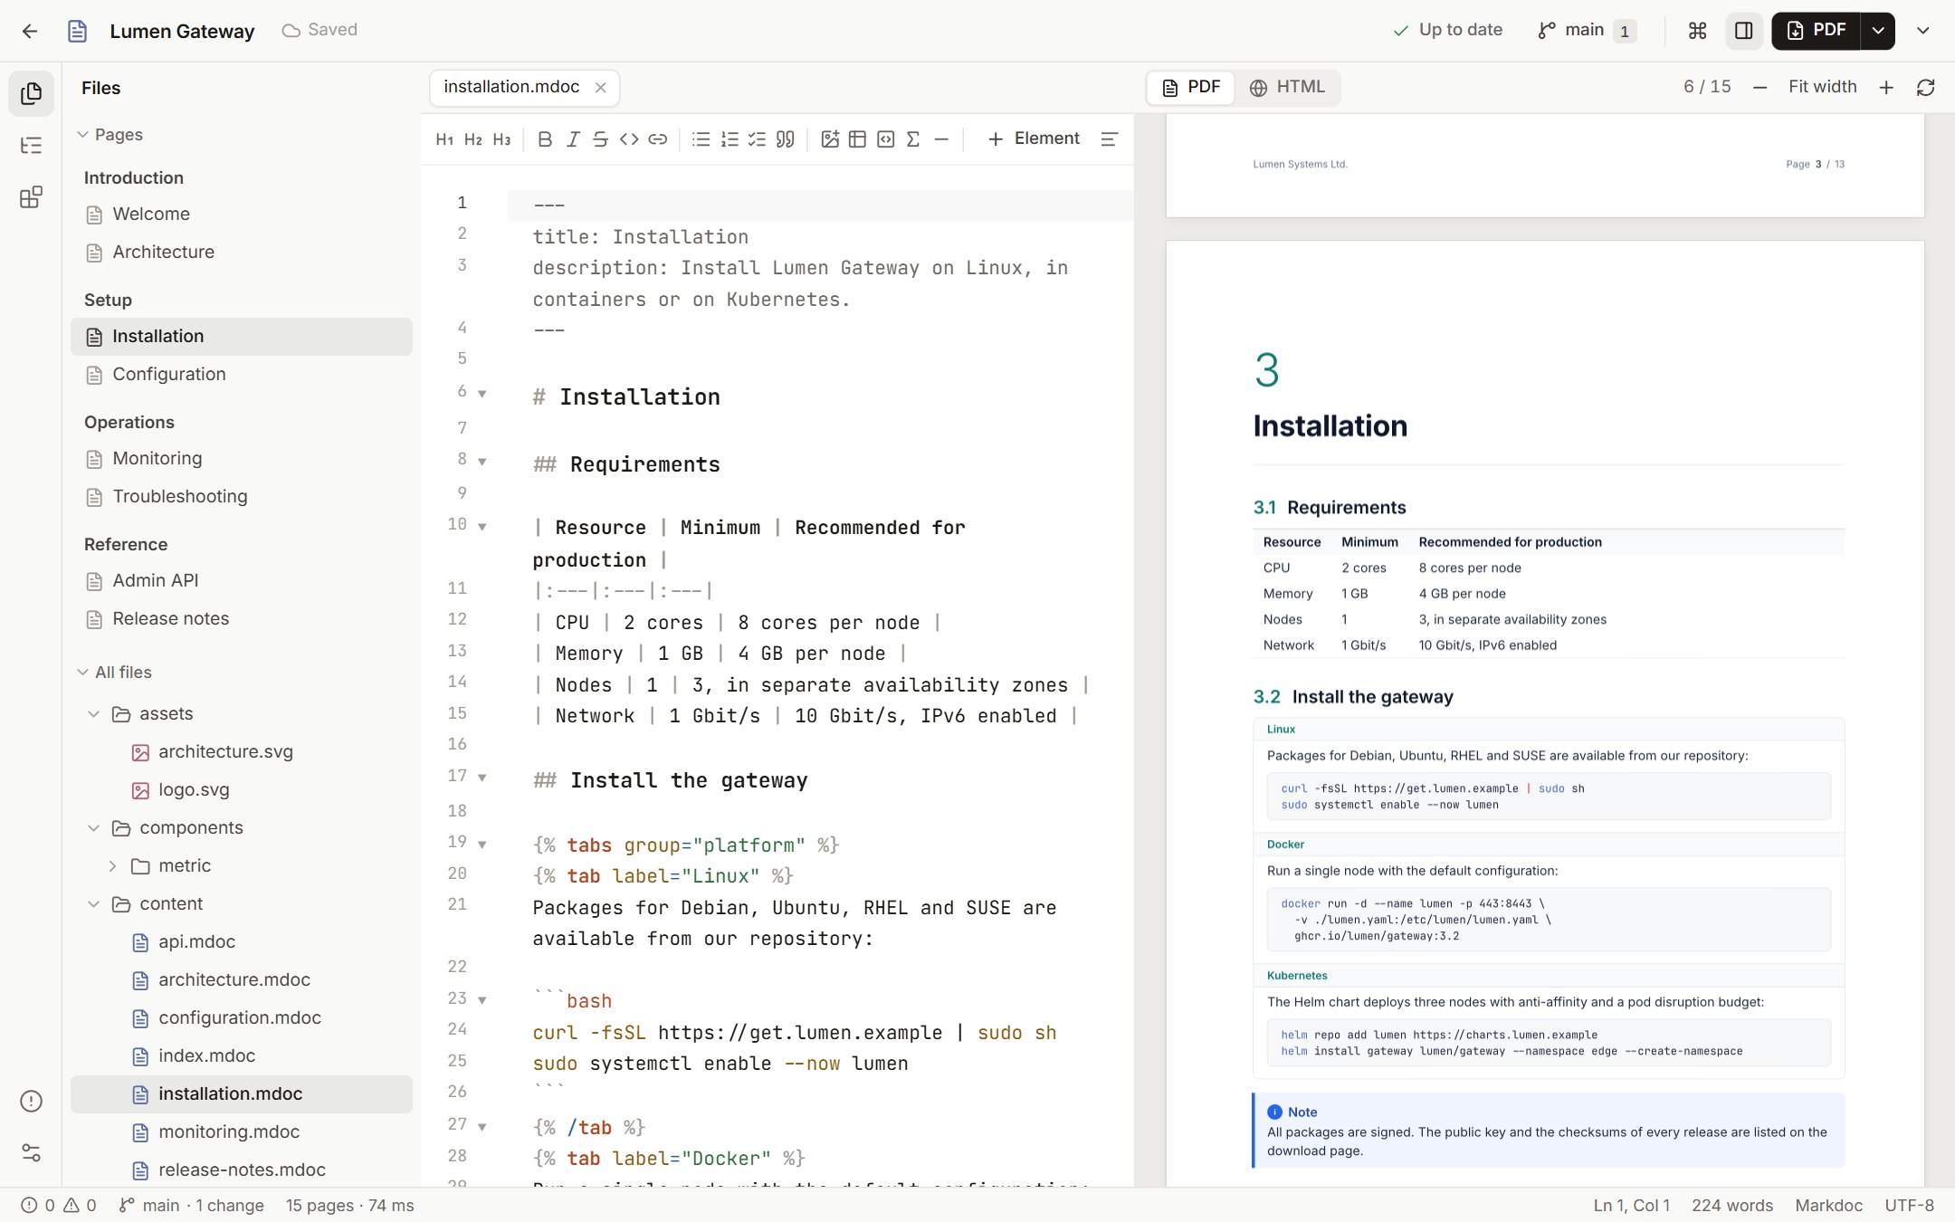Open the settings sliders icon in sidebar
This screenshot has width=1955, height=1222.
point(31,1152)
